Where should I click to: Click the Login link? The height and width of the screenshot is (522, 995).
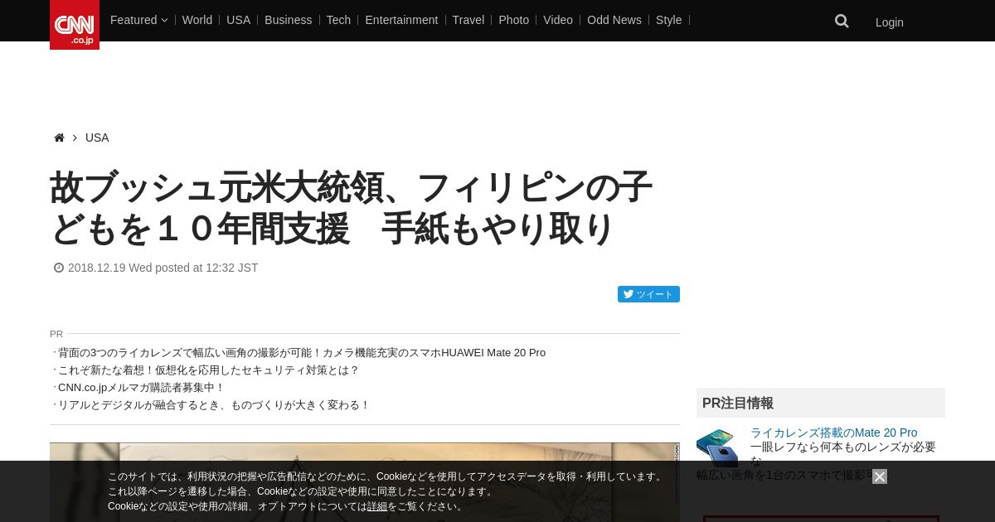tap(890, 22)
